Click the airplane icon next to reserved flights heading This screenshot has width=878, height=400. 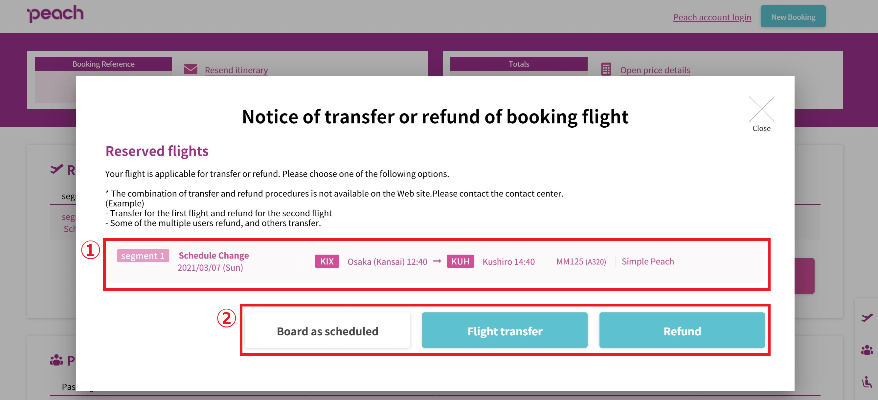pyautogui.click(x=56, y=169)
